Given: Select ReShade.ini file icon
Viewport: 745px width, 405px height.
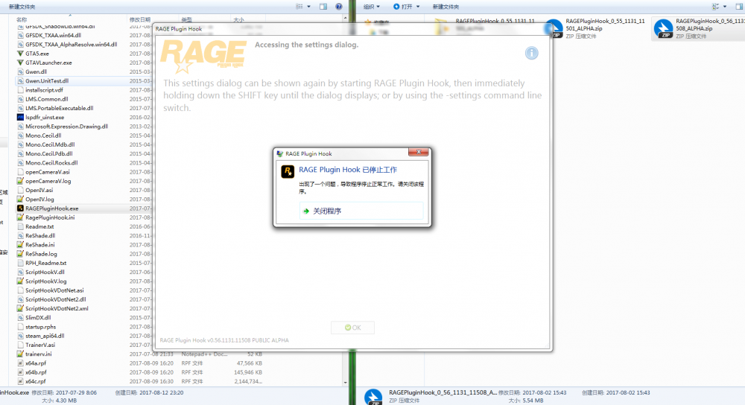Looking at the screenshot, I should point(20,245).
